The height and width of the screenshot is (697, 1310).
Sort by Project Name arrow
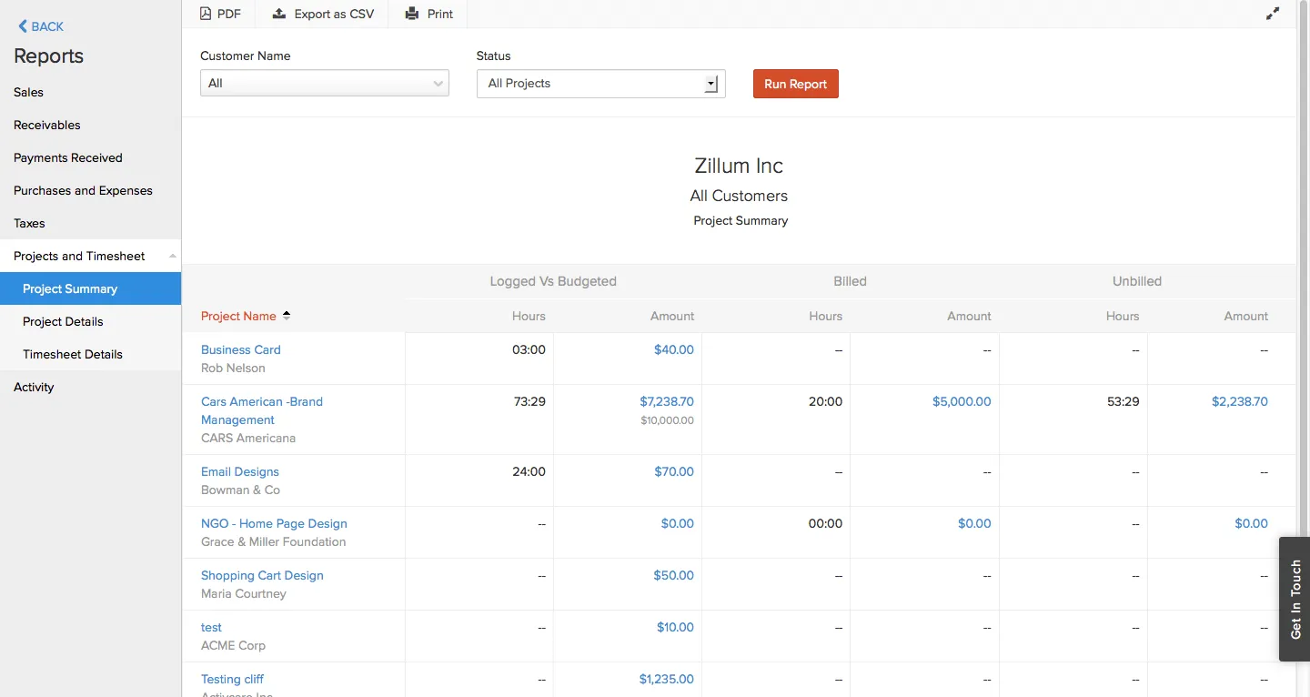pos(287,316)
